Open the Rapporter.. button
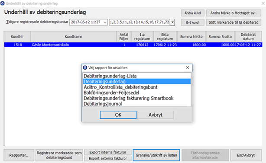The height and width of the screenshot is (163, 266). pyautogui.click(x=19, y=155)
